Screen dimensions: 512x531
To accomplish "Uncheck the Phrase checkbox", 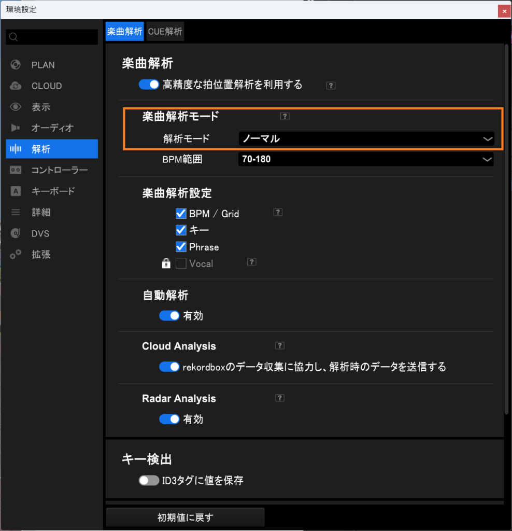I will tap(181, 247).
